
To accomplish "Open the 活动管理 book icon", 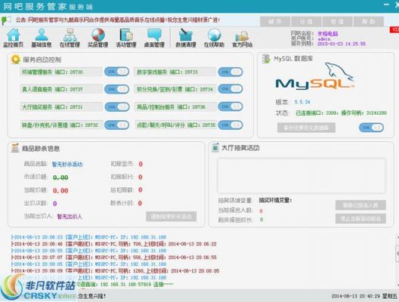I will (x=126, y=38).
